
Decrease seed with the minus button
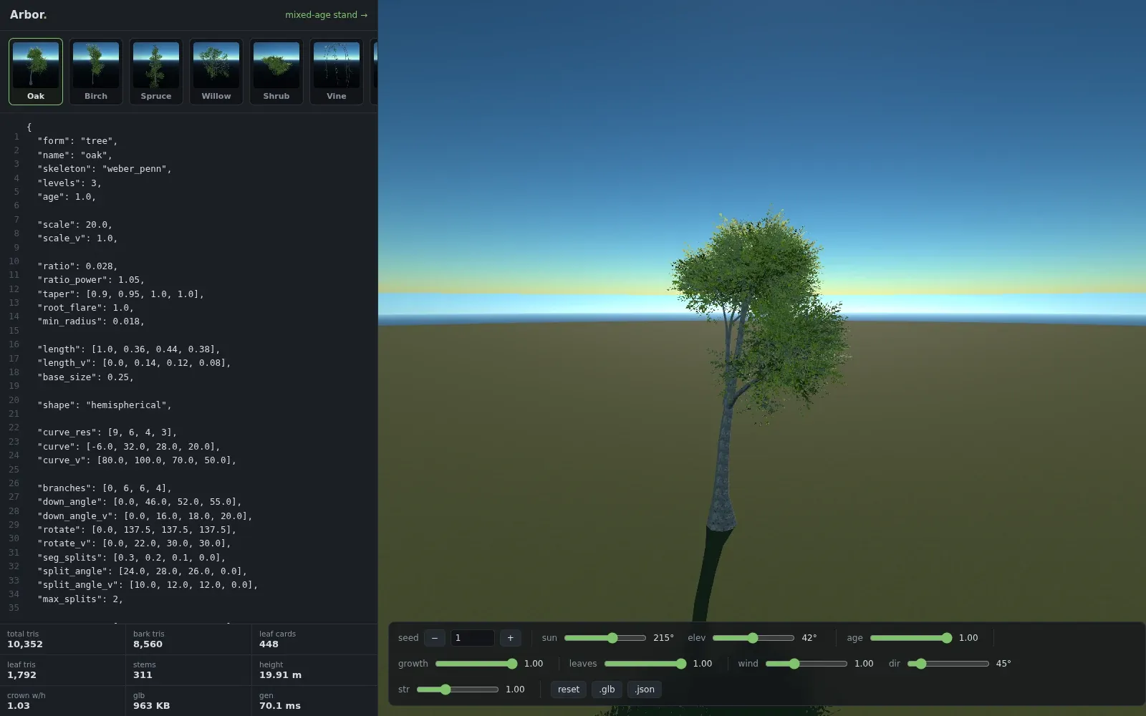435,638
